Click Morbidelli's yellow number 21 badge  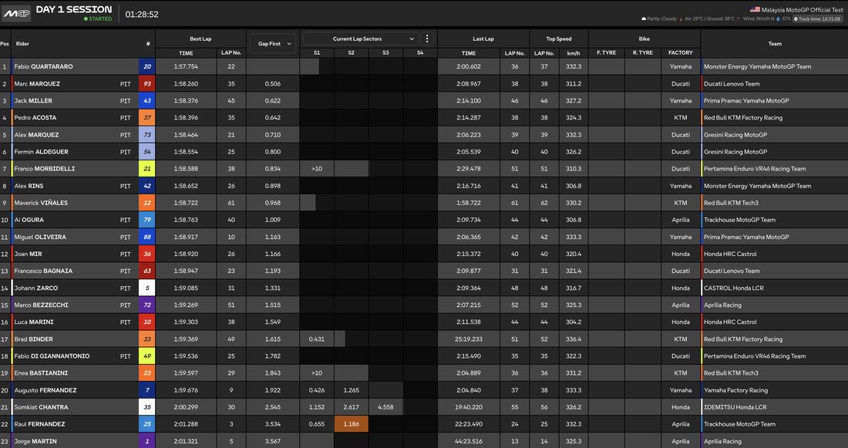[147, 169]
